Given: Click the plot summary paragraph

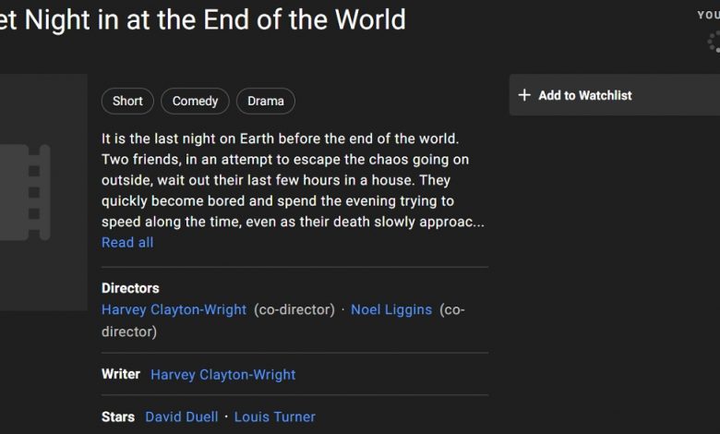Looking at the screenshot, I should (x=293, y=180).
